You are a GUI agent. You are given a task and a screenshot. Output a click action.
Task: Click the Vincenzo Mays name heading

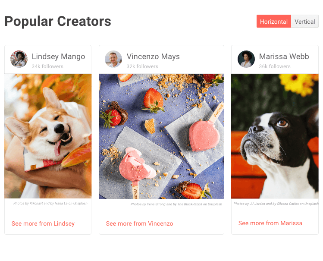click(153, 57)
